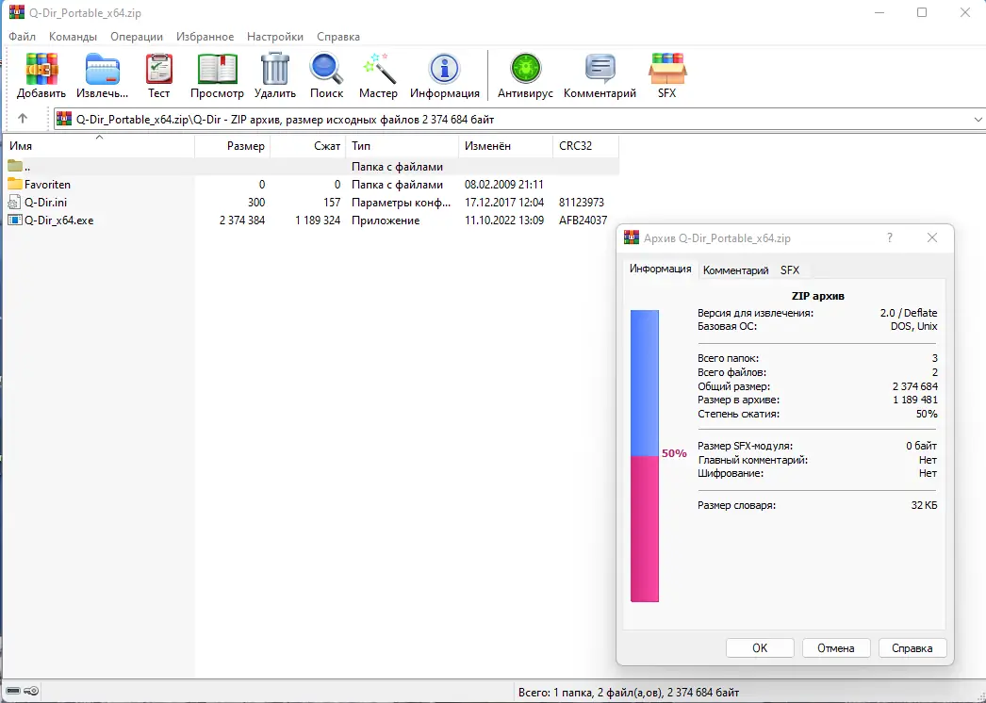The height and width of the screenshot is (703, 986).
Task: Open Поиск magnifier search icon
Action: point(326,69)
